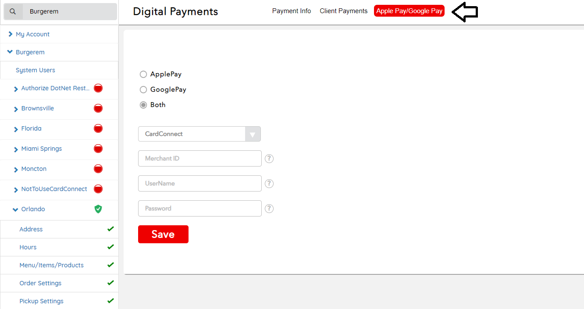The width and height of the screenshot is (584, 309).
Task: Click the help icon next to Password
Action: tap(269, 209)
